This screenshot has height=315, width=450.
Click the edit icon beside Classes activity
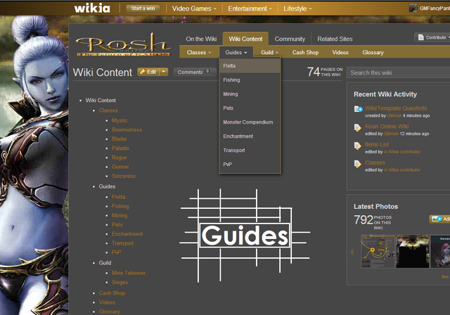pyautogui.click(x=358, y=164)
